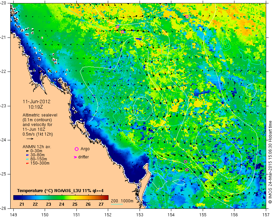Click the yellow section of temperature colorbar near 25
The height and width of the screenshot is (218, 273).
[75, 198]
